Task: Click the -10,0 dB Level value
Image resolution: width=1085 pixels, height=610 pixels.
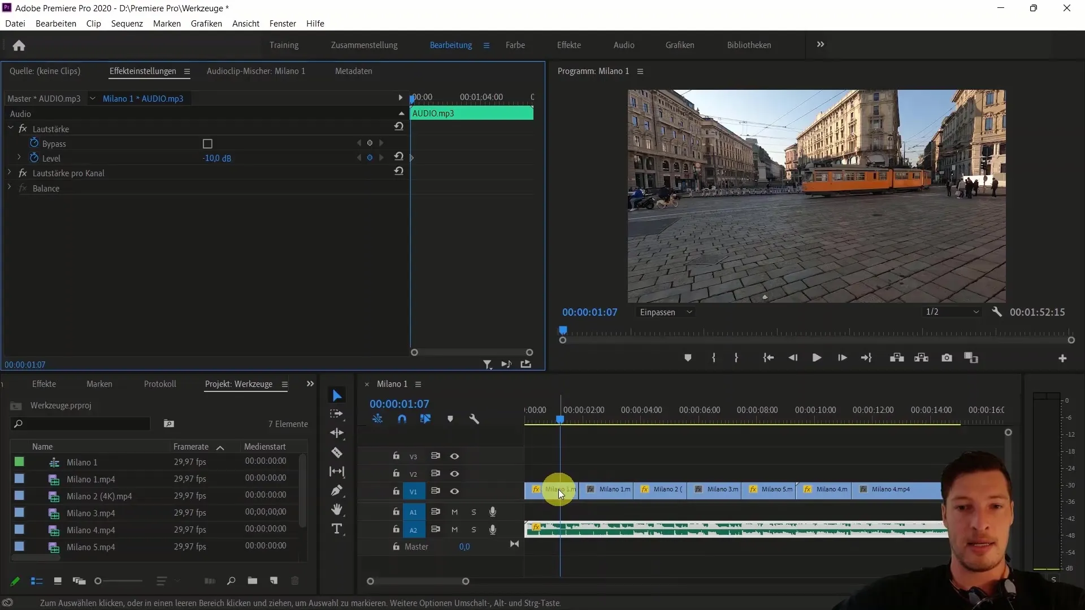Action: pos(217,158)
